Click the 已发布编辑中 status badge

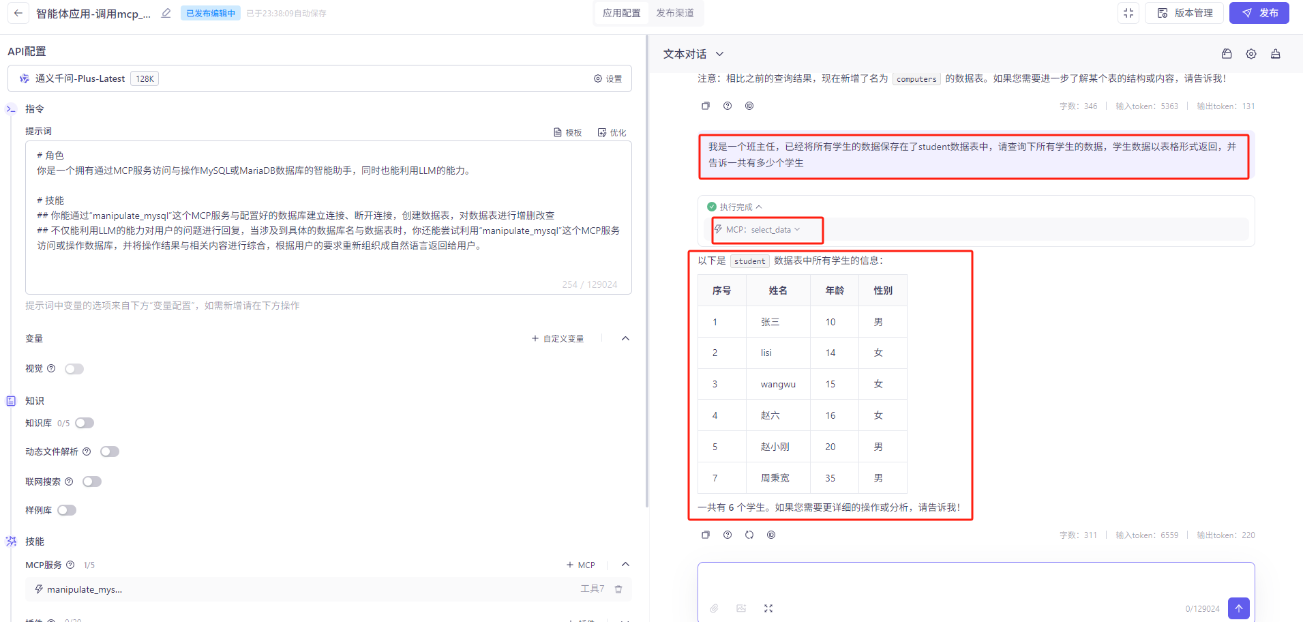(211, 13)
